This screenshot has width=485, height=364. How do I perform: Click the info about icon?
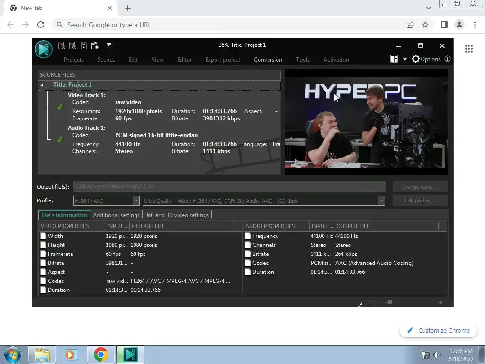448,59
